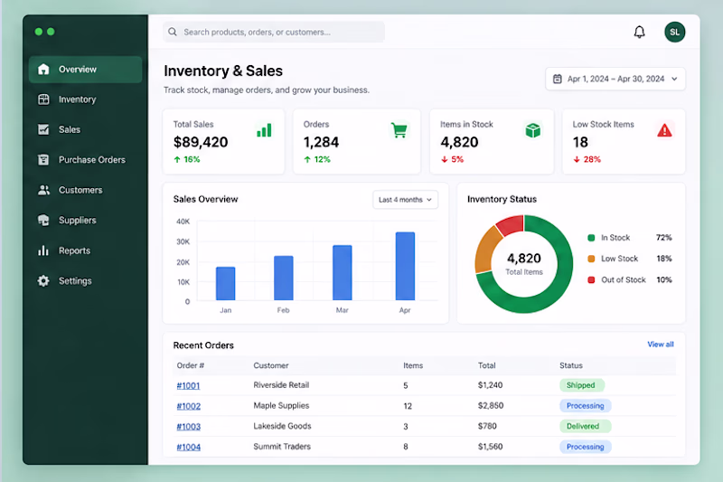Click the shopping cart icon in Orders card
The height and width of the screenshot is (482, 723).
399,130
